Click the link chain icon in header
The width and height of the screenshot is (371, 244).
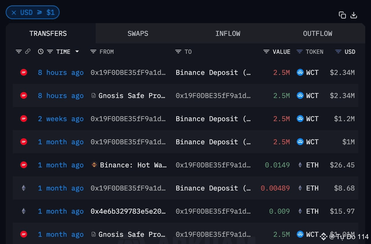coord(28,51)
